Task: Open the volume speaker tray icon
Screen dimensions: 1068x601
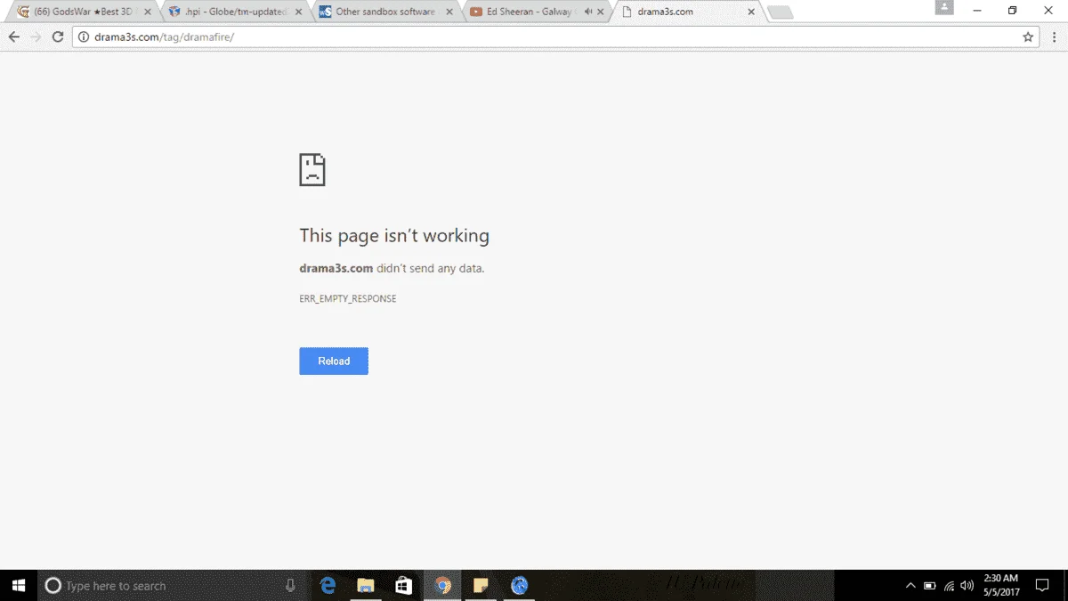Action: pyautogui.click(x=967, y=586)
